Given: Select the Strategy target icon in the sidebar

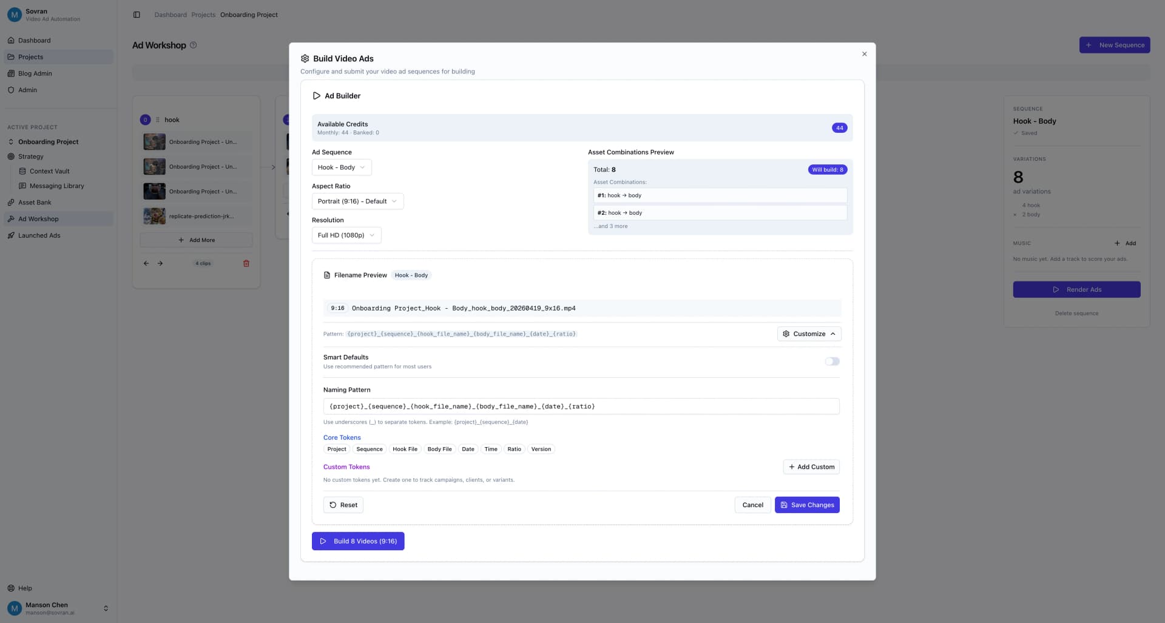Looking at the screenshot, I should pyautogui.click(x=11, y=157).
